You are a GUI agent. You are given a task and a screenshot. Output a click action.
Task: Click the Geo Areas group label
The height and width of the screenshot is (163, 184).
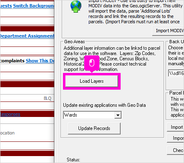point(74,42)
